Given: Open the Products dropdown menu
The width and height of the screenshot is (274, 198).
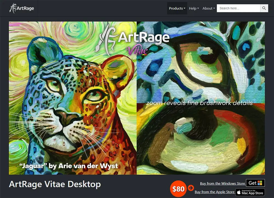Looking at the screenshot, I should pyautogui.click(x=177, y=8).
